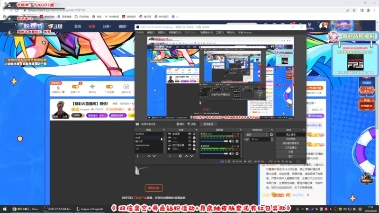
Task: Open desktop audio settings gear in the mixer
Action: pyautogui.click(x=237, y=153)
